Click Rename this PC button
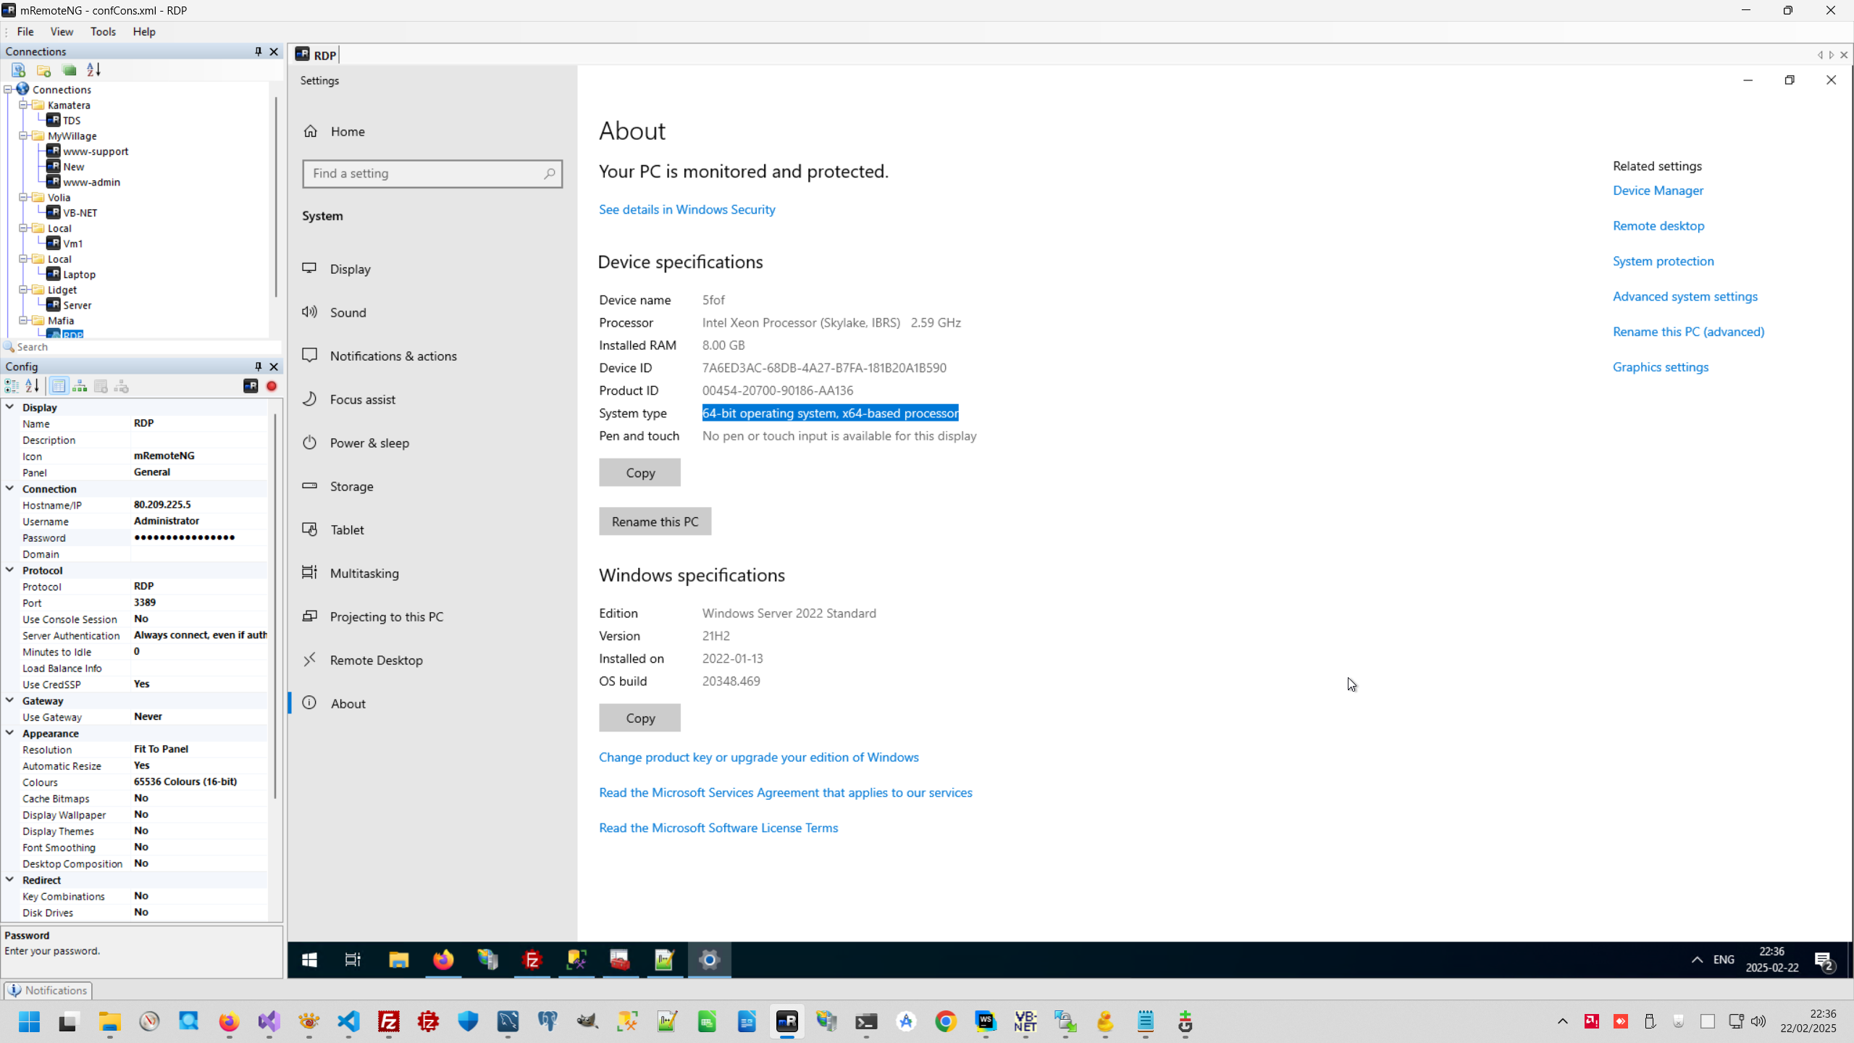This screenshot has width=1854, height=1043. point(655,521)
